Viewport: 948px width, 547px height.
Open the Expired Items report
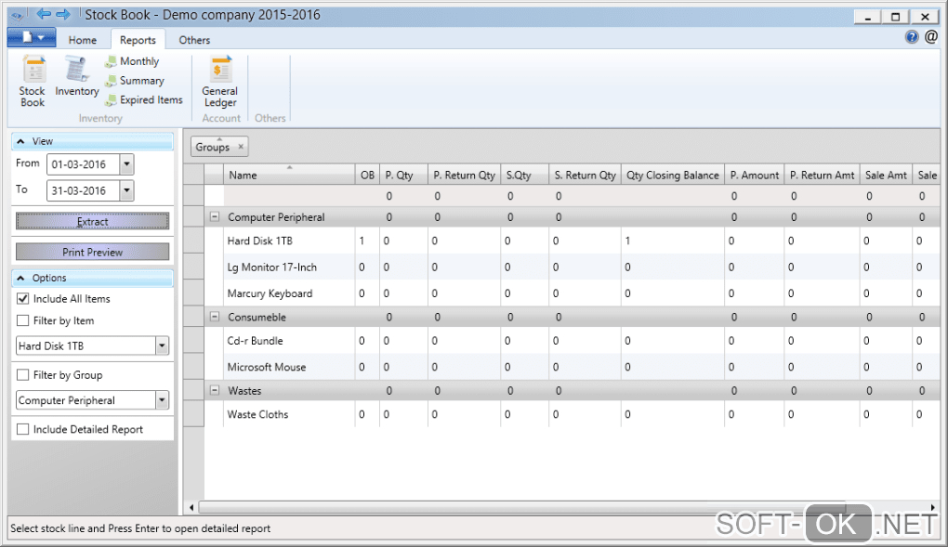[x=144, y=99]
